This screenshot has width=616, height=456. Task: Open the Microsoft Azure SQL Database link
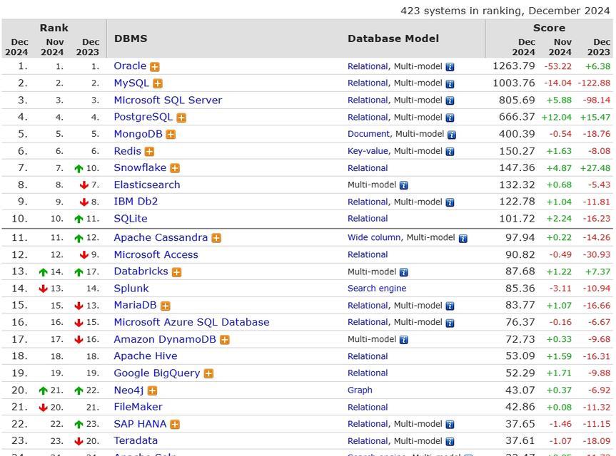point(192,322)
